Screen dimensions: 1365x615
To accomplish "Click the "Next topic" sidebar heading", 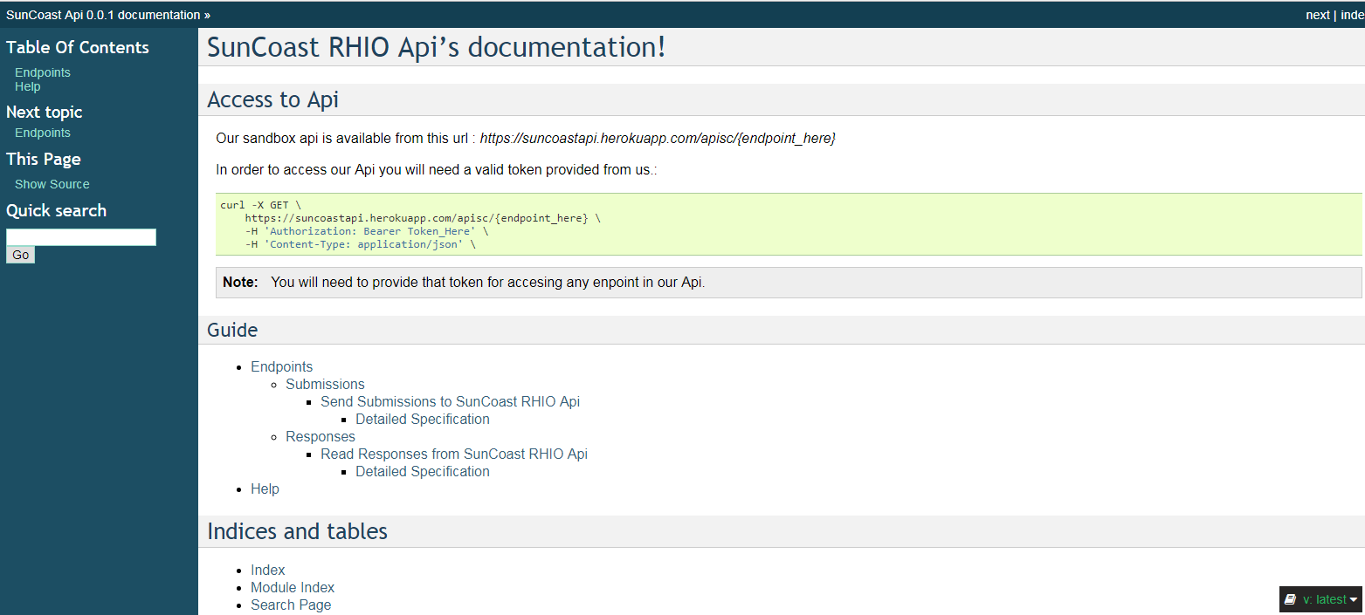I will pyautogui.click(x=45, y=112).
